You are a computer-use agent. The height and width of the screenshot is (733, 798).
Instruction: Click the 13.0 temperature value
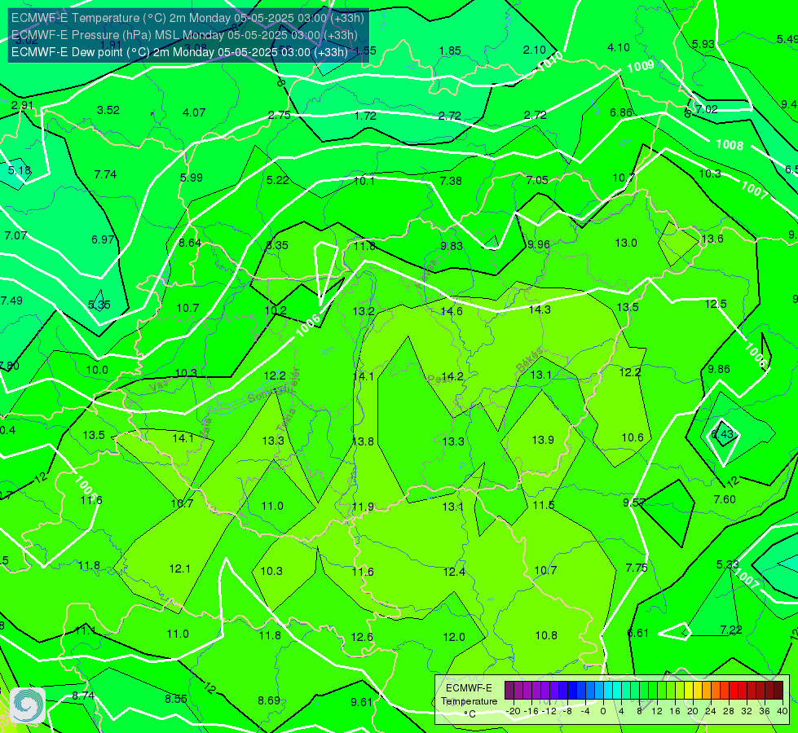(626, 244)
